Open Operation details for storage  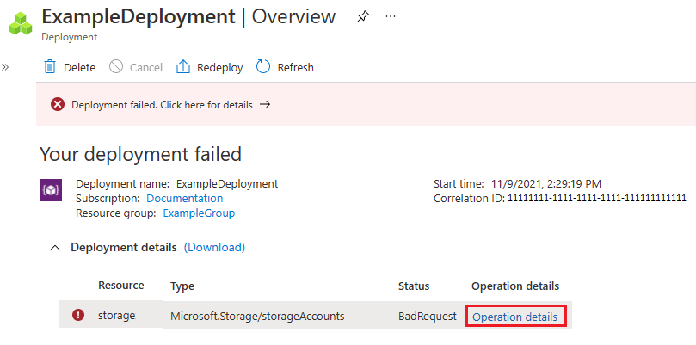(514, 317)
